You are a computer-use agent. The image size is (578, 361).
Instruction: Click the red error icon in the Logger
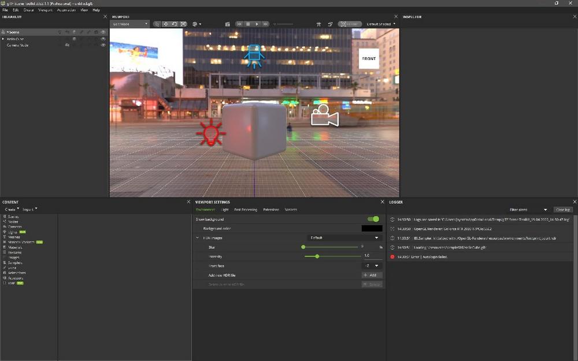click(x=392, y=256)
